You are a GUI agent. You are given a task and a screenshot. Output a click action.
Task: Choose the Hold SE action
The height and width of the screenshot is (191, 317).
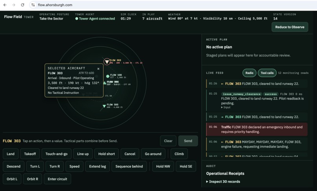(x=186, y=166)
